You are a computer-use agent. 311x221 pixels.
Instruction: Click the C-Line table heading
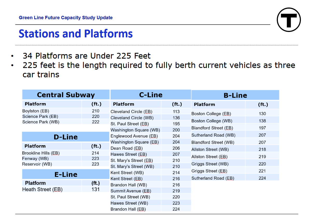(x=151, y=95)
